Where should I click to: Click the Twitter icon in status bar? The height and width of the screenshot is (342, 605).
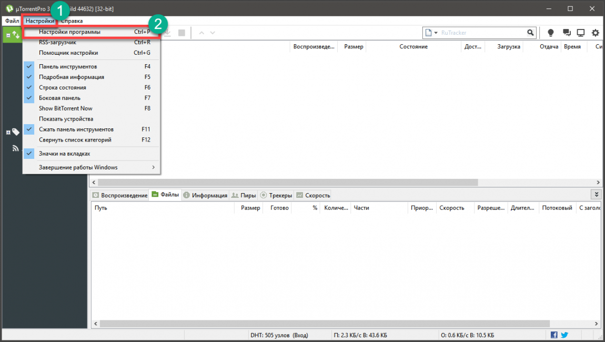[564, 335]
